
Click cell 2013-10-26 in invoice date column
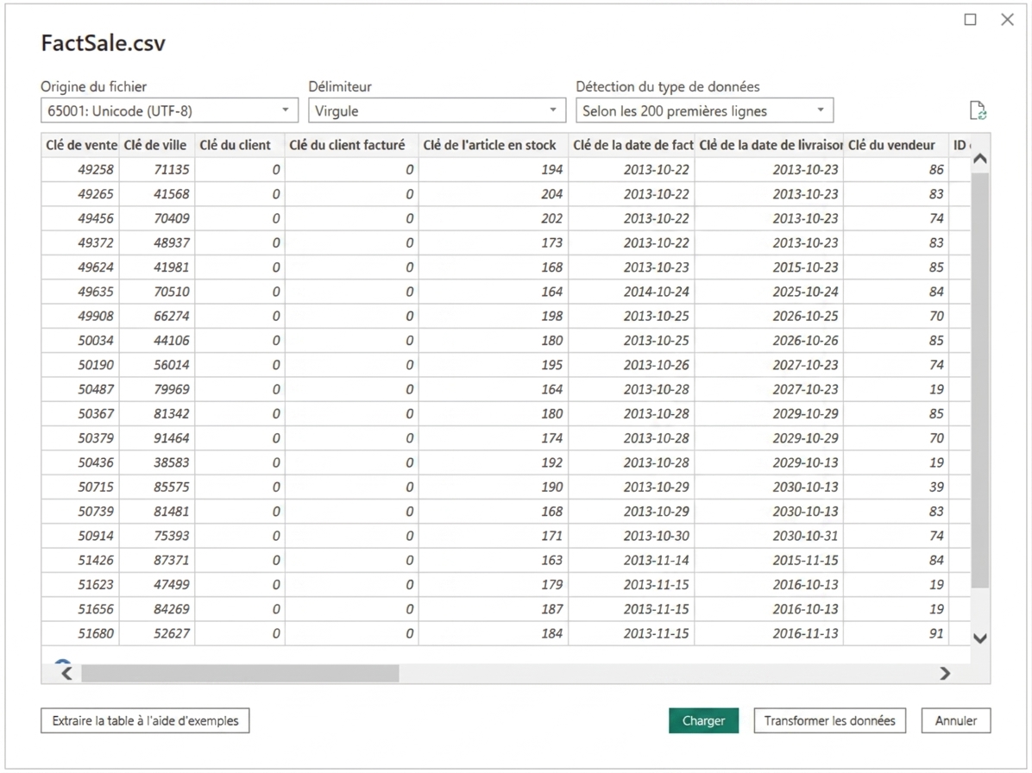(x=631, y=364)
